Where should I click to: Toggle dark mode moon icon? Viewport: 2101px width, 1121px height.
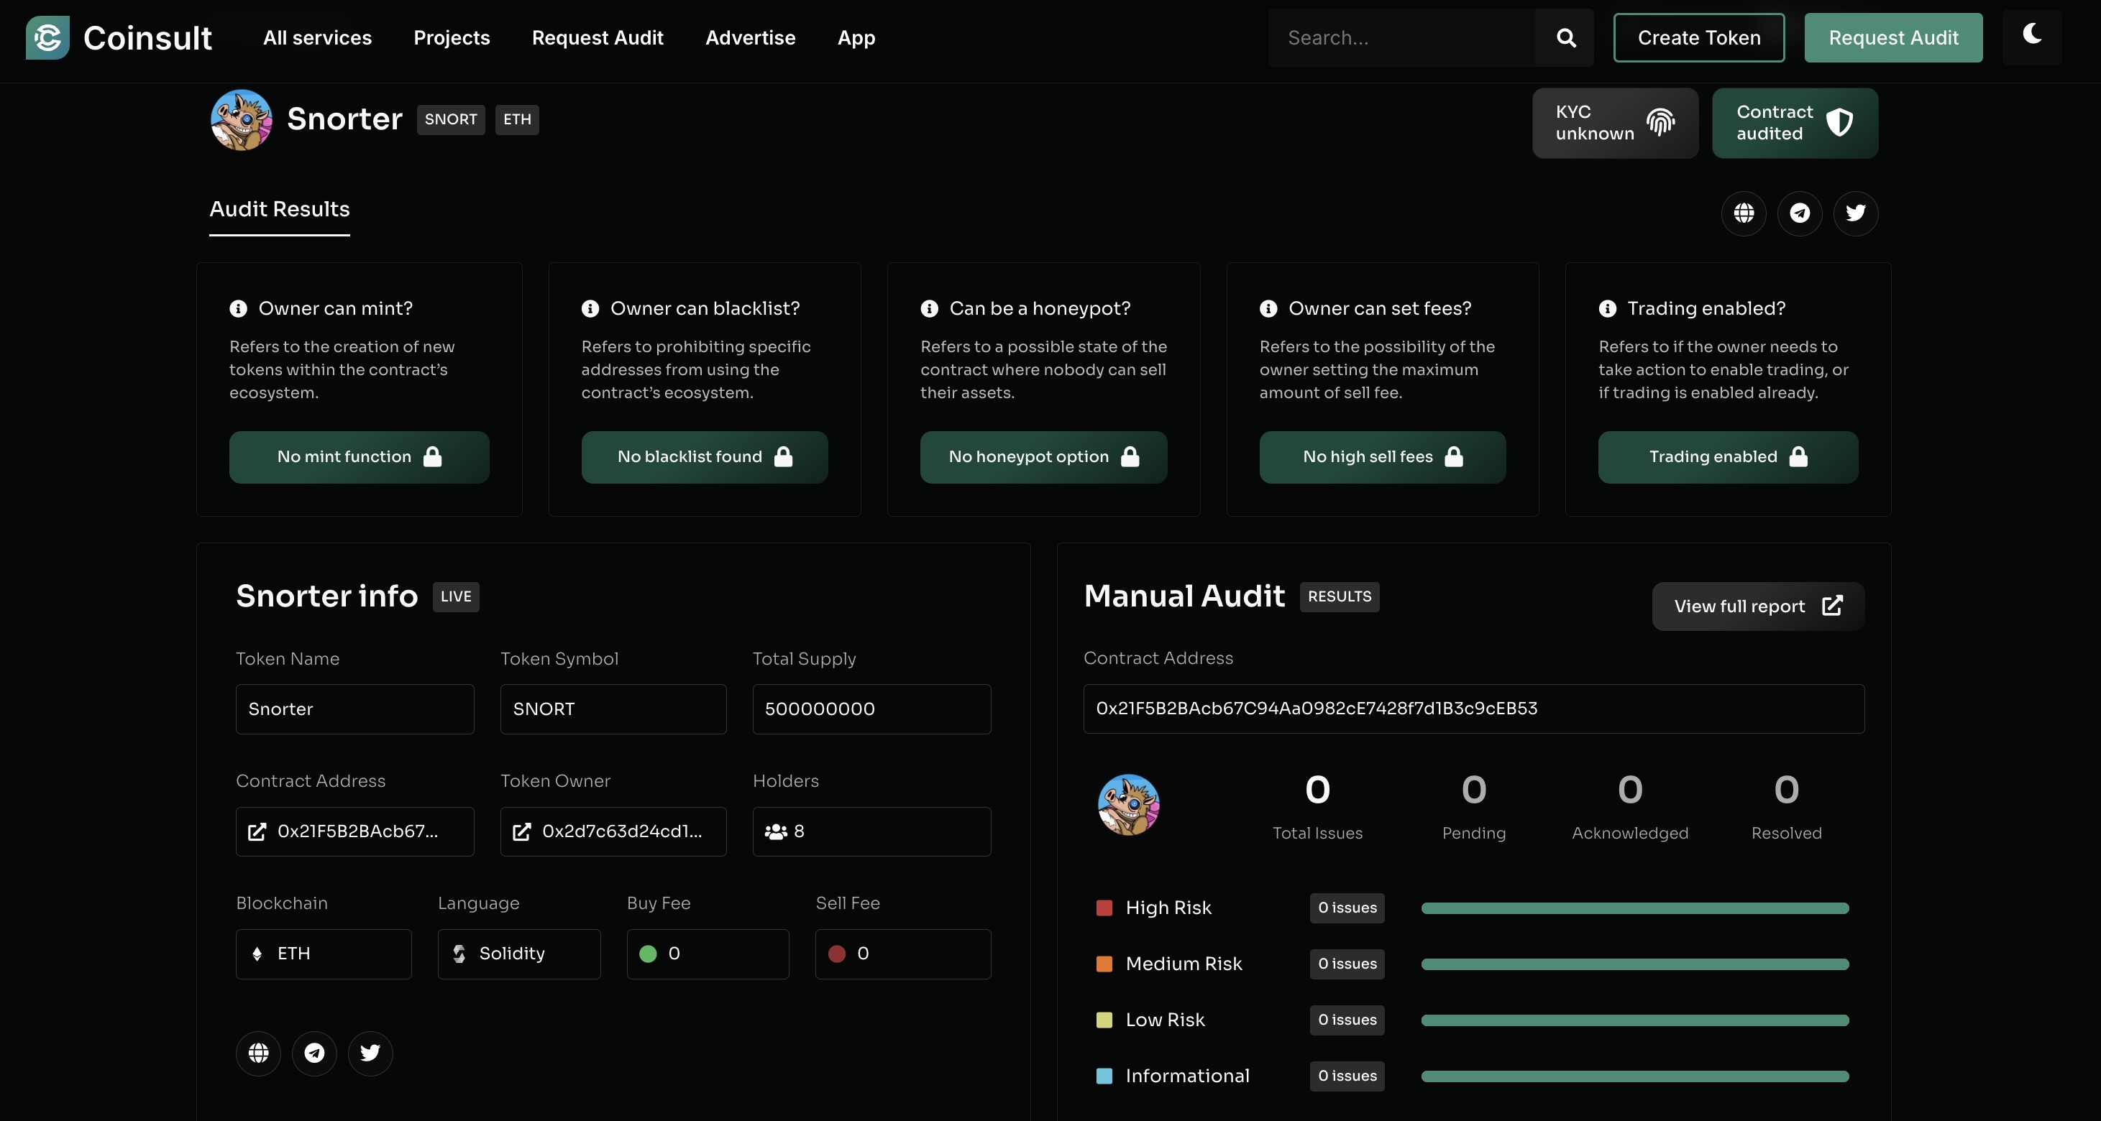pos(2032,34)
